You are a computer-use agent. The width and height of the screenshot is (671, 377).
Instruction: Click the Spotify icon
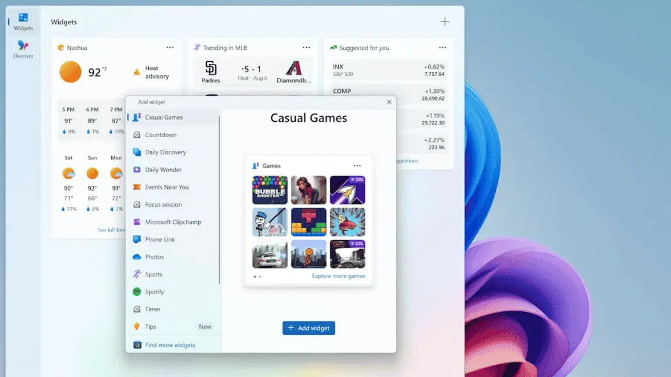point(137,292)
